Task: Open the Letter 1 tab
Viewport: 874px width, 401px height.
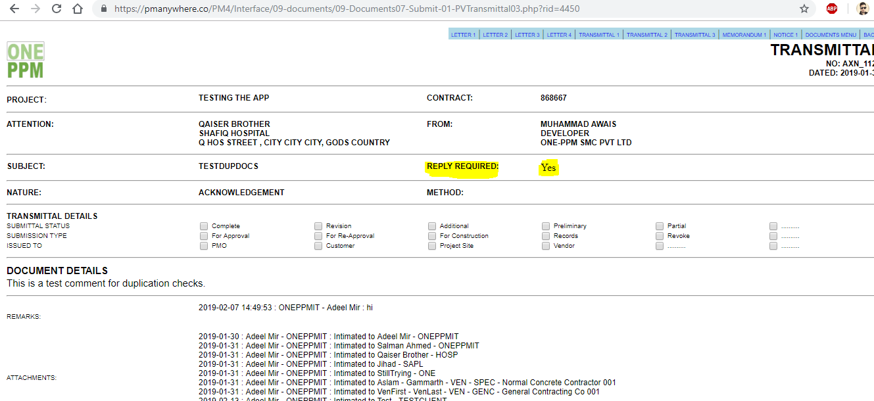Action: pyautogui.click(x=464, y=35)
